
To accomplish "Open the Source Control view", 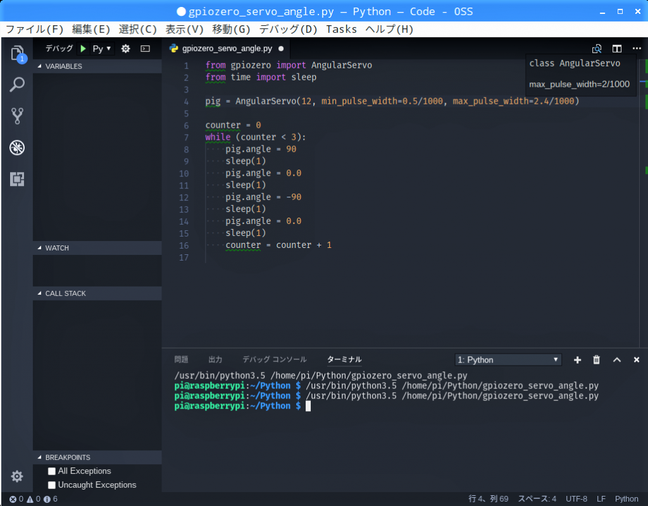I will (17, 116).
